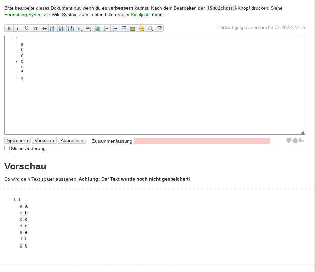Click preview list item 'd. d'
The height and width of the screenshot is (272, 315).
[x=24, y=226]
